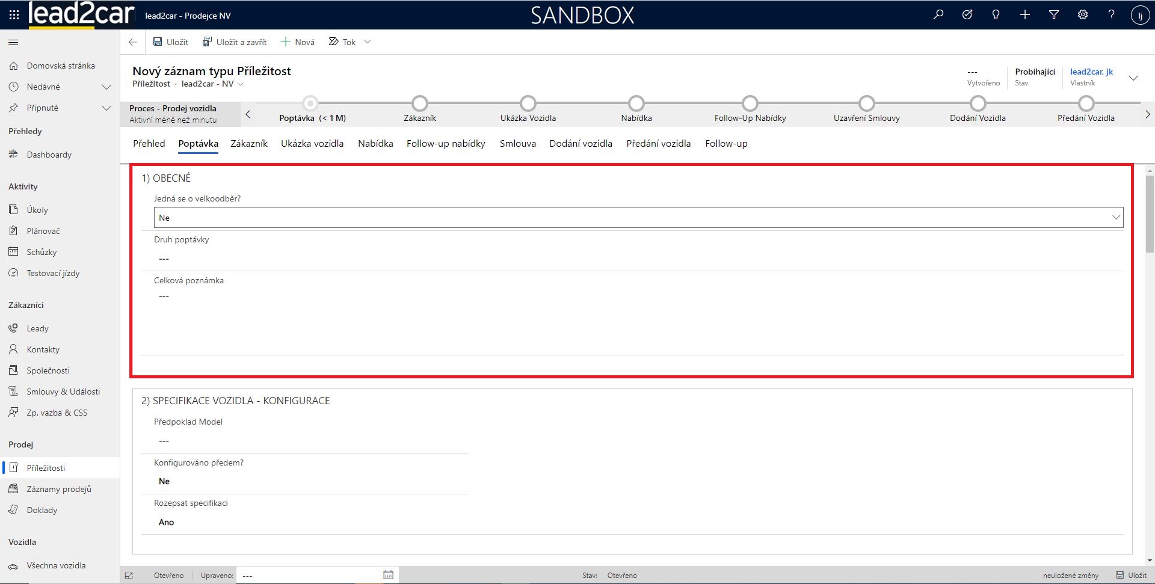This screenshot has width=1155, height=584.
Task: Switch to the Nabídka tab
Action: click(x=375, y=144)
